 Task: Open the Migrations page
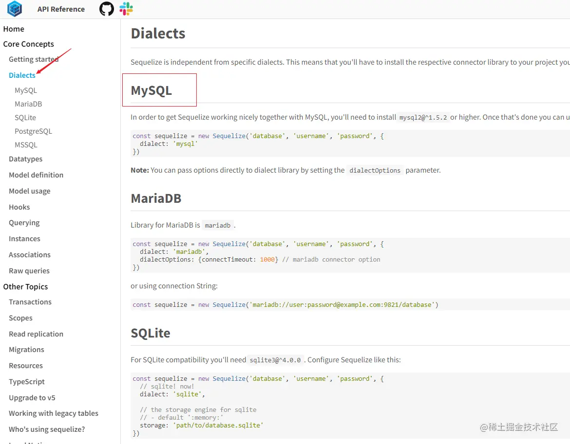coord(26,350)
